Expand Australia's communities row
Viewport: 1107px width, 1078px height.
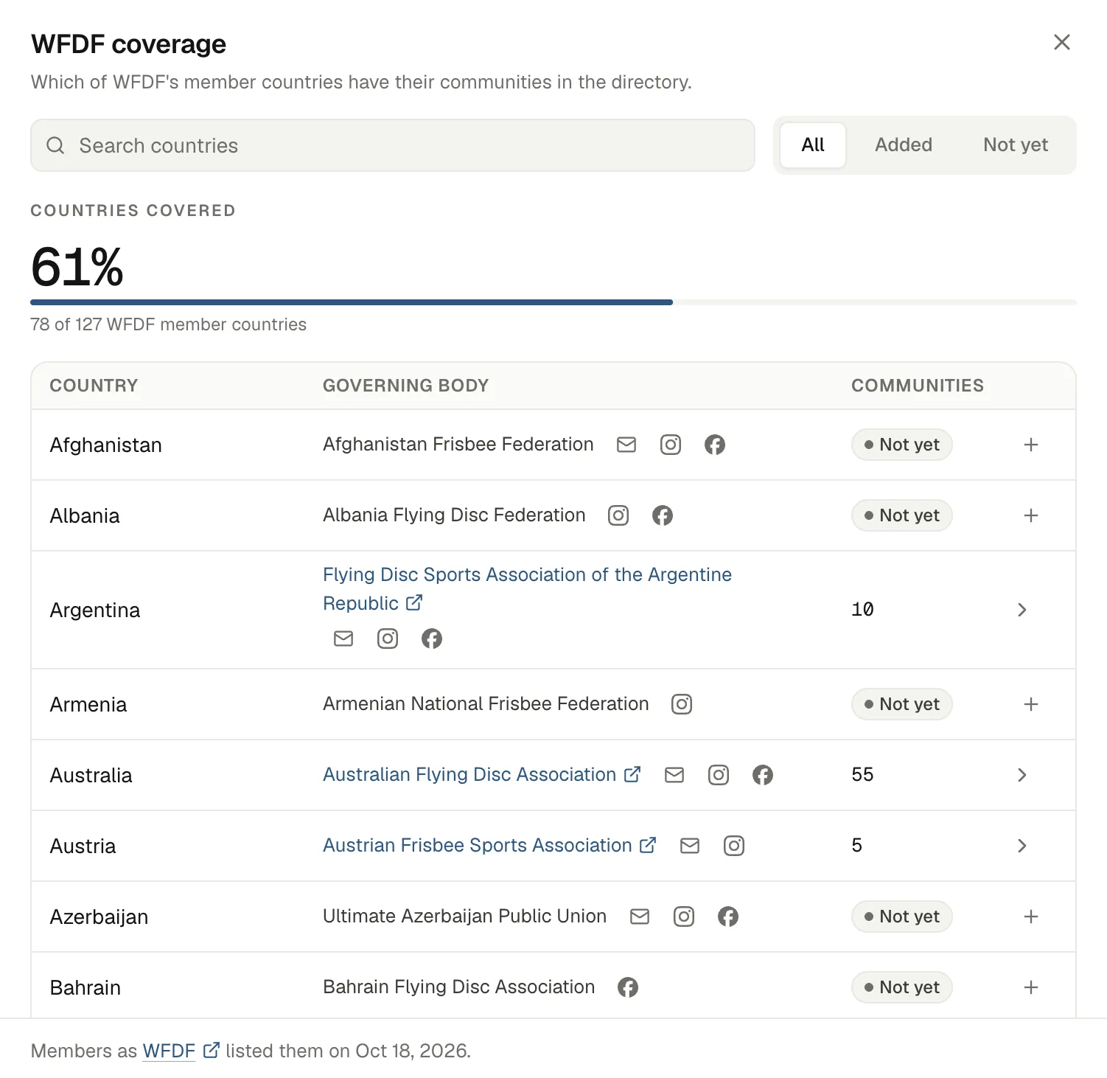1022,775
